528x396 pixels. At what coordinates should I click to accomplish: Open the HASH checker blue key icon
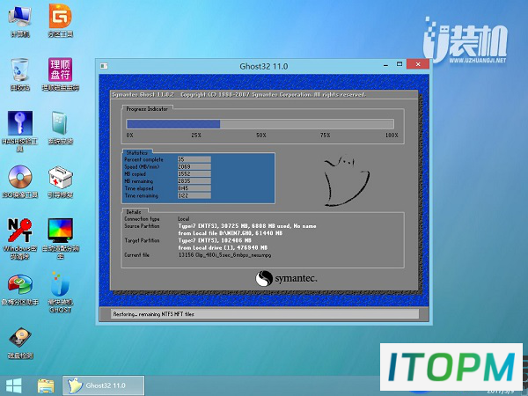point(20,130)
